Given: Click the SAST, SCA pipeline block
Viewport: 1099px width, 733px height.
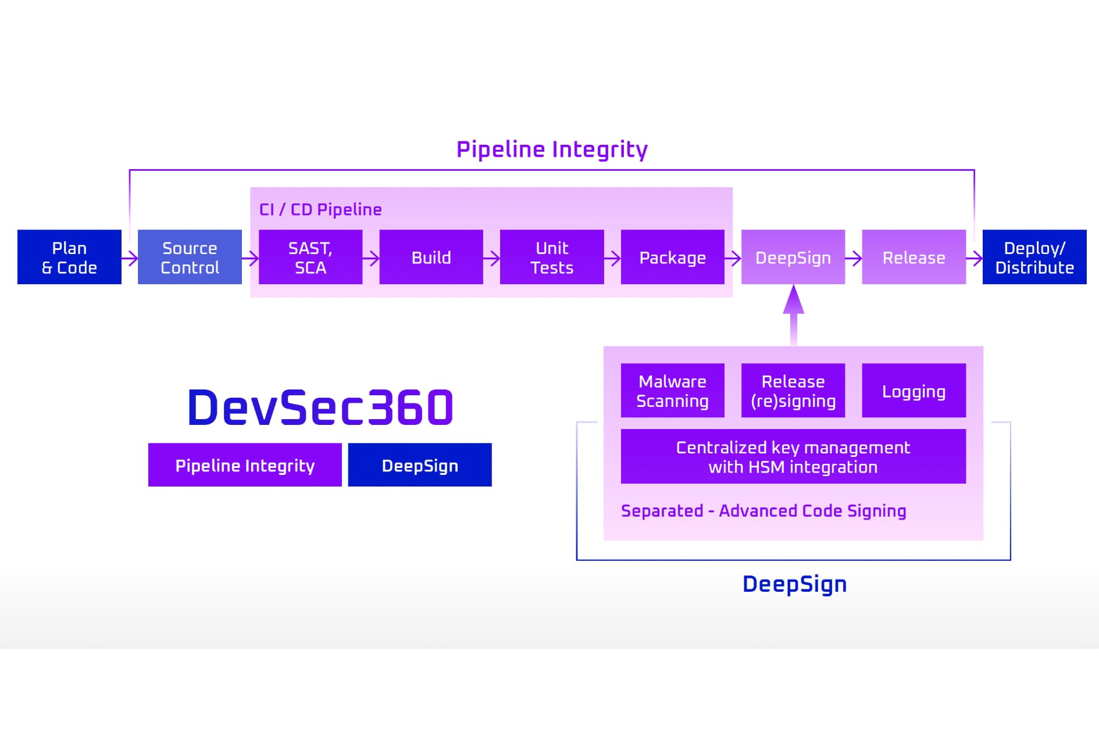Looking at the screenshot, I should (x=310, y=257).
